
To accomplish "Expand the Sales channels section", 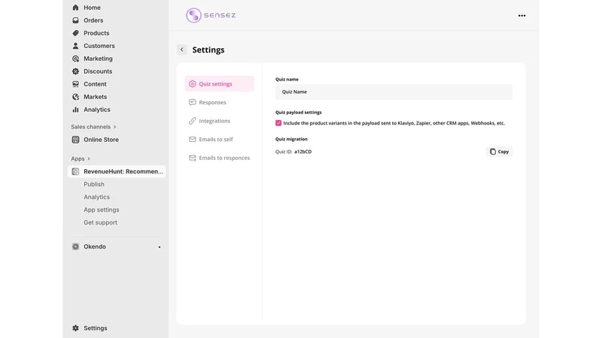I will point(93,127).
